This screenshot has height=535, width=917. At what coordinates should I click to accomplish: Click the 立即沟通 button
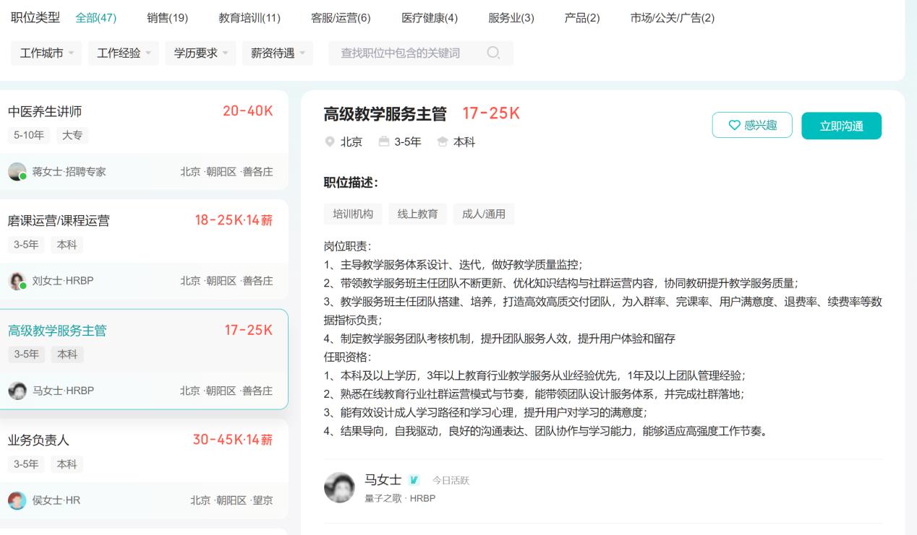[x=841, y=124]
